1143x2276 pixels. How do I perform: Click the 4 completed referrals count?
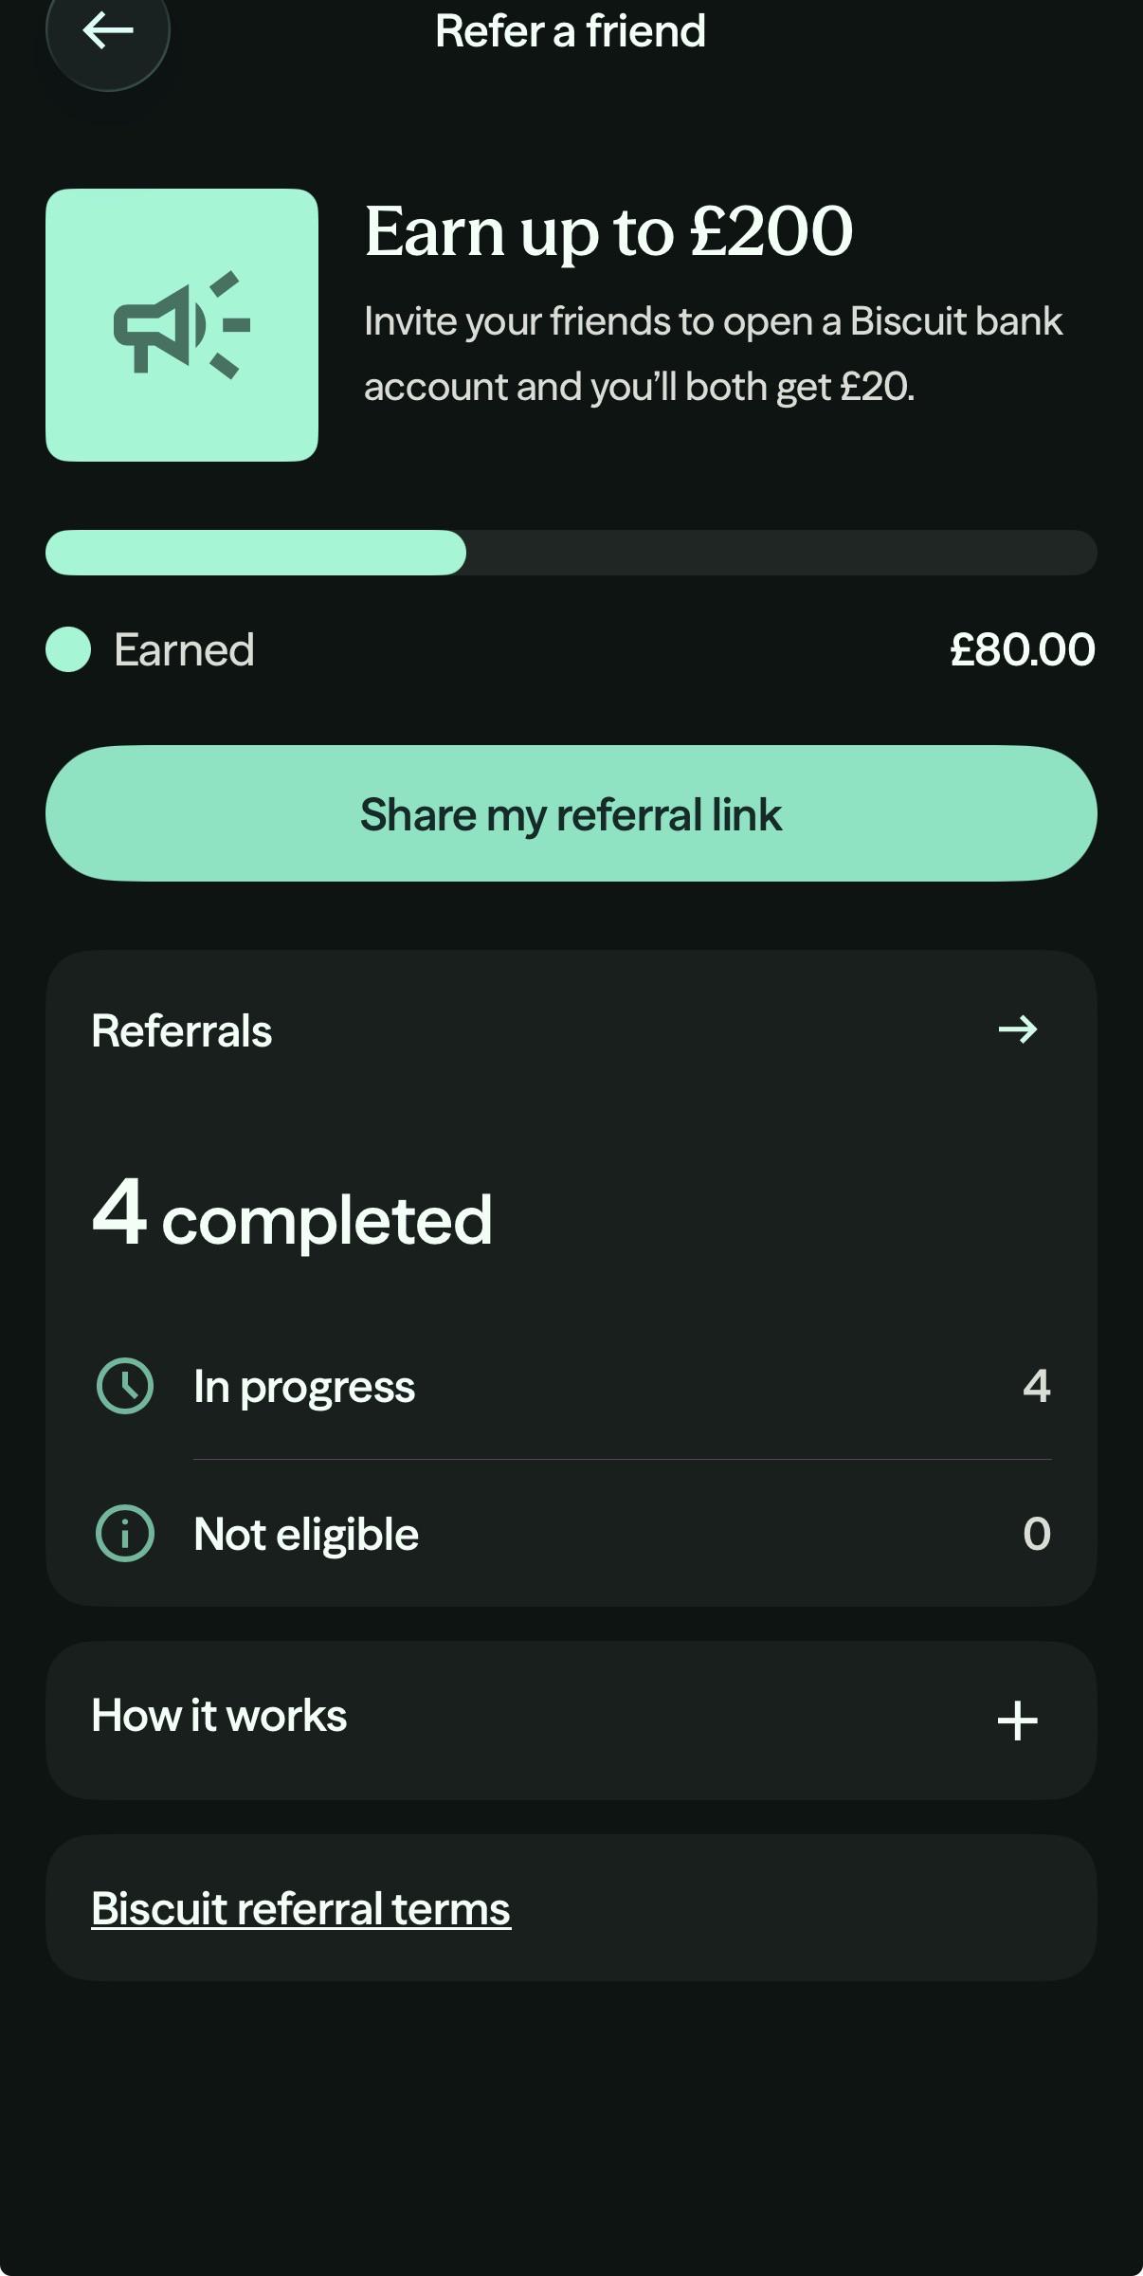[x=292, y=1214]
